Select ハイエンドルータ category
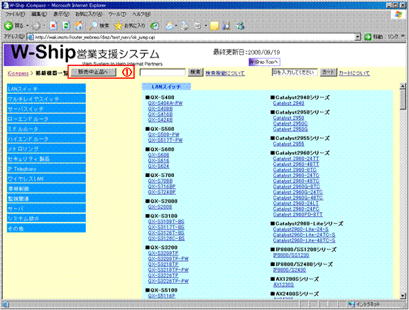This screenshot has height=310, width=409. [46, 139]
